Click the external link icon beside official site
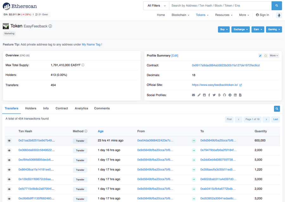 tap(241, 85)
